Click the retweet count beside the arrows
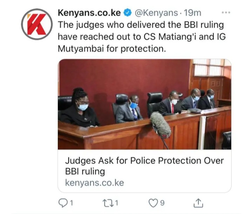The width and height of the screenshot is (248, 214). (116, 203)
